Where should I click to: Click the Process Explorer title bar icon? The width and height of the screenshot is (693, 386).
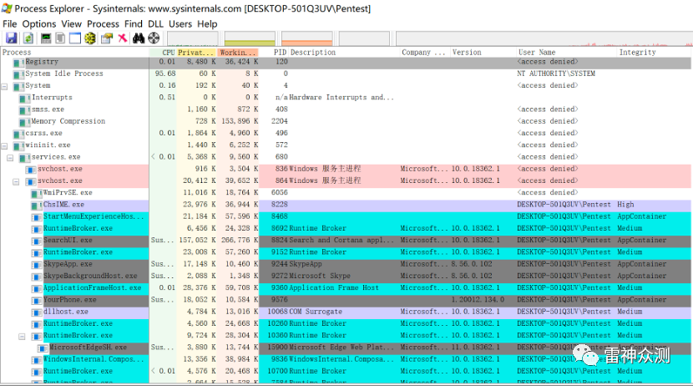(x=7, y=8)
